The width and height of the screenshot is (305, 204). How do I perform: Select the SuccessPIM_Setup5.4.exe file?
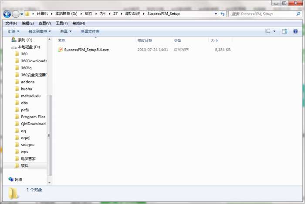click(x=86, y=50)
